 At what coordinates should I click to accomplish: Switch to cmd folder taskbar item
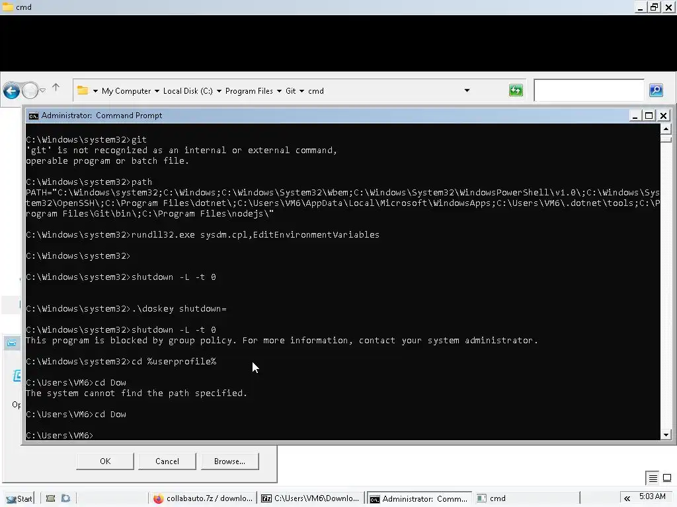526,498
